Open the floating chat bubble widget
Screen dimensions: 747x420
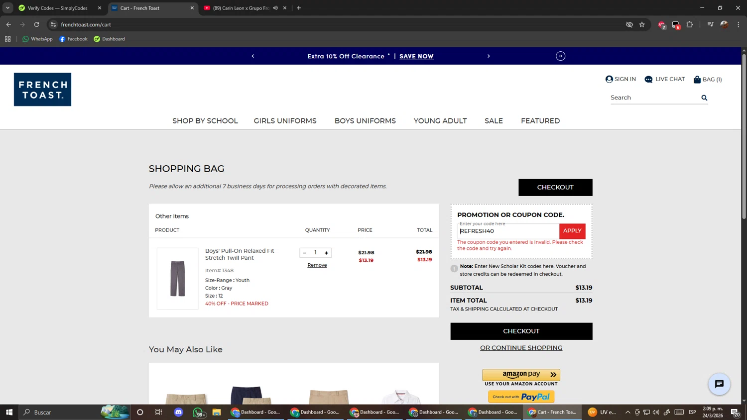[x=719, y=384]
